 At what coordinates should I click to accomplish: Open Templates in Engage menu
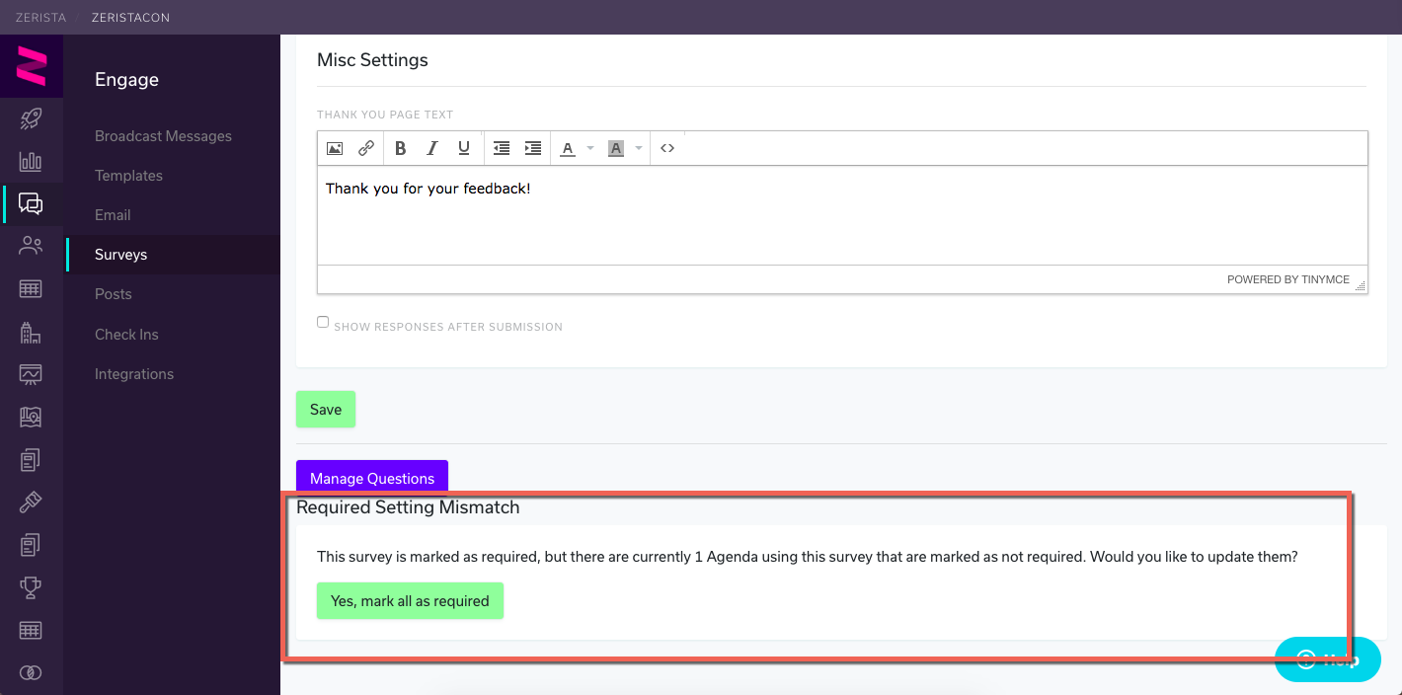(128, 176)
